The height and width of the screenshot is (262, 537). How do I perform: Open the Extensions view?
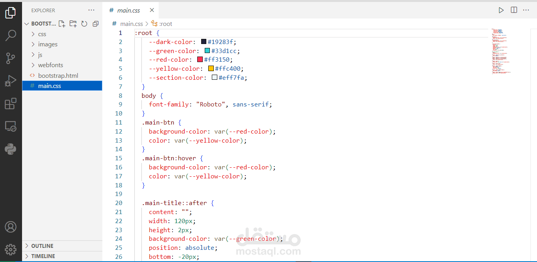coord(11,104)
